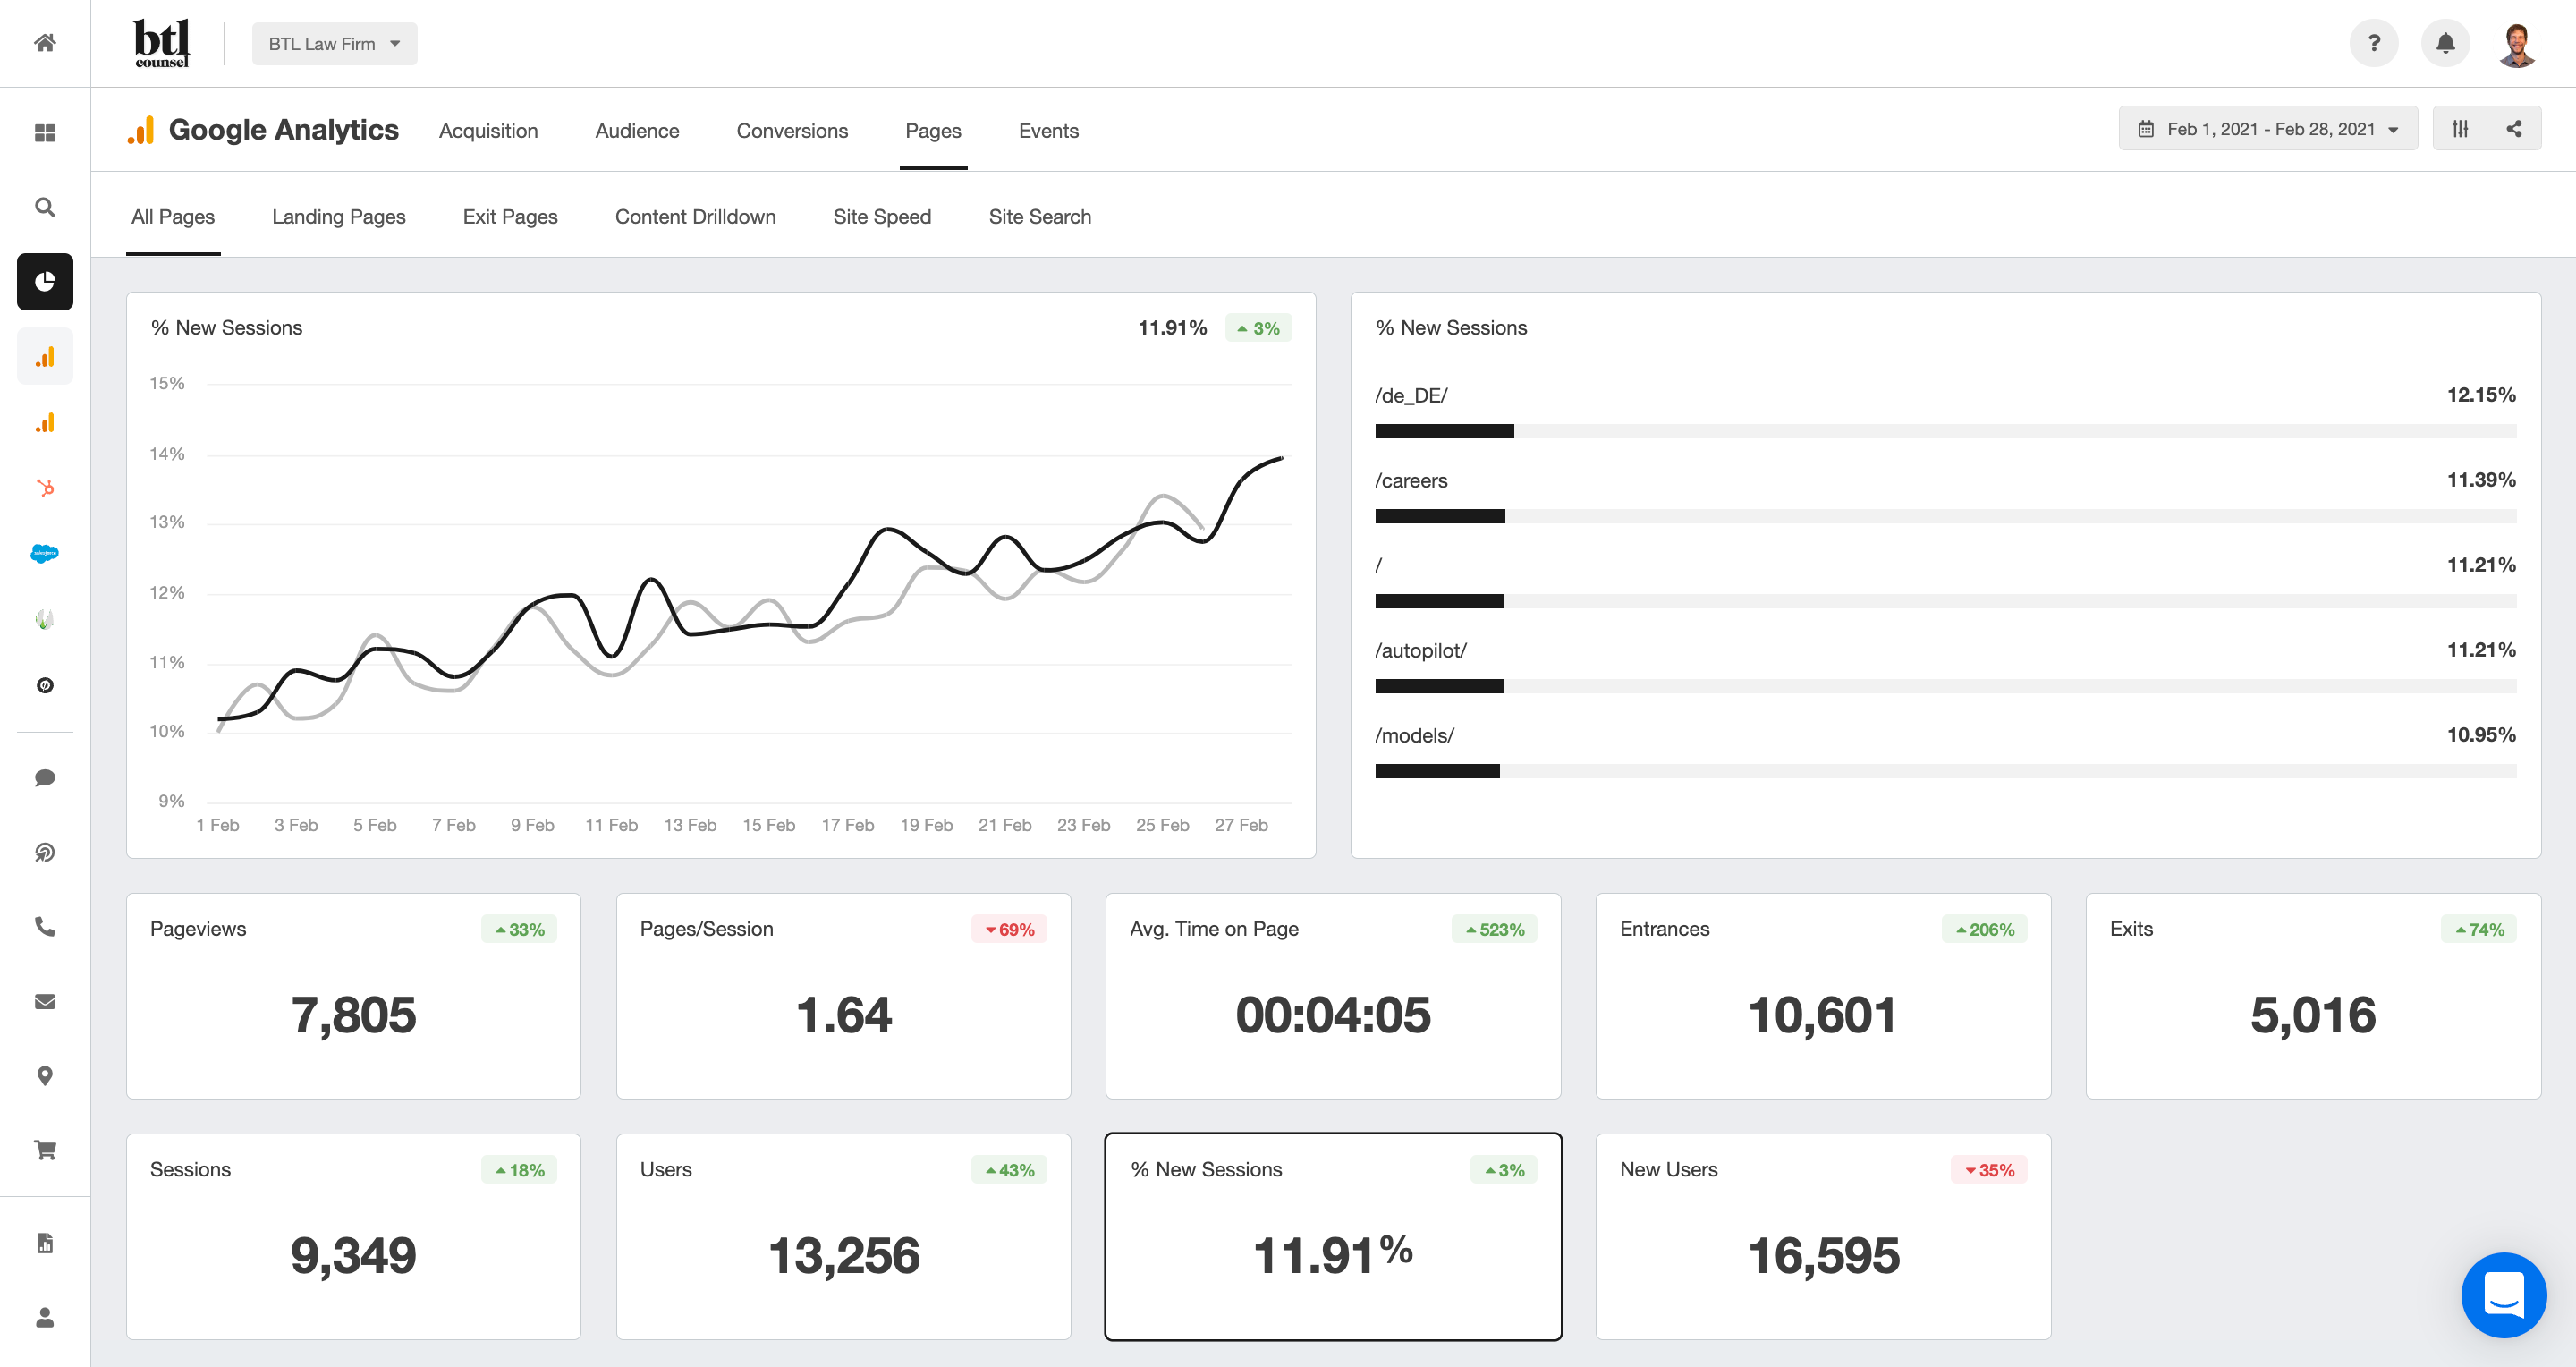
Task: Open the email marketing icon
Action: tap(46, 1002)
